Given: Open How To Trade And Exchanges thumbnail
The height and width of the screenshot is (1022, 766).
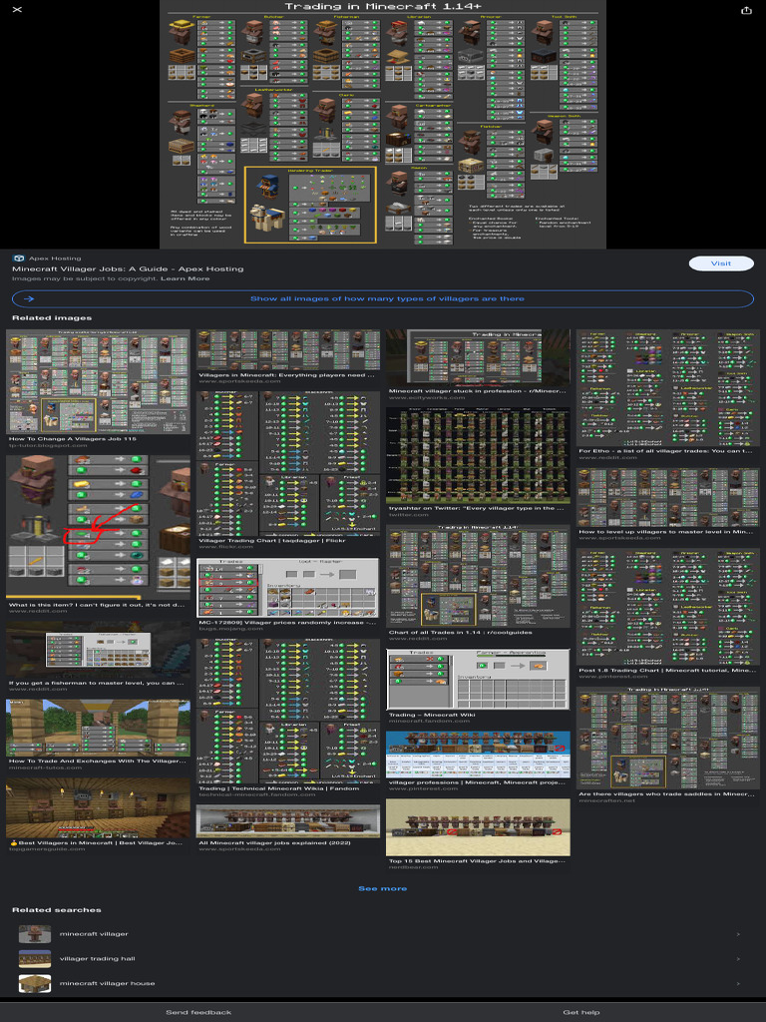Looking at the screenshot, I should [99, 728].
